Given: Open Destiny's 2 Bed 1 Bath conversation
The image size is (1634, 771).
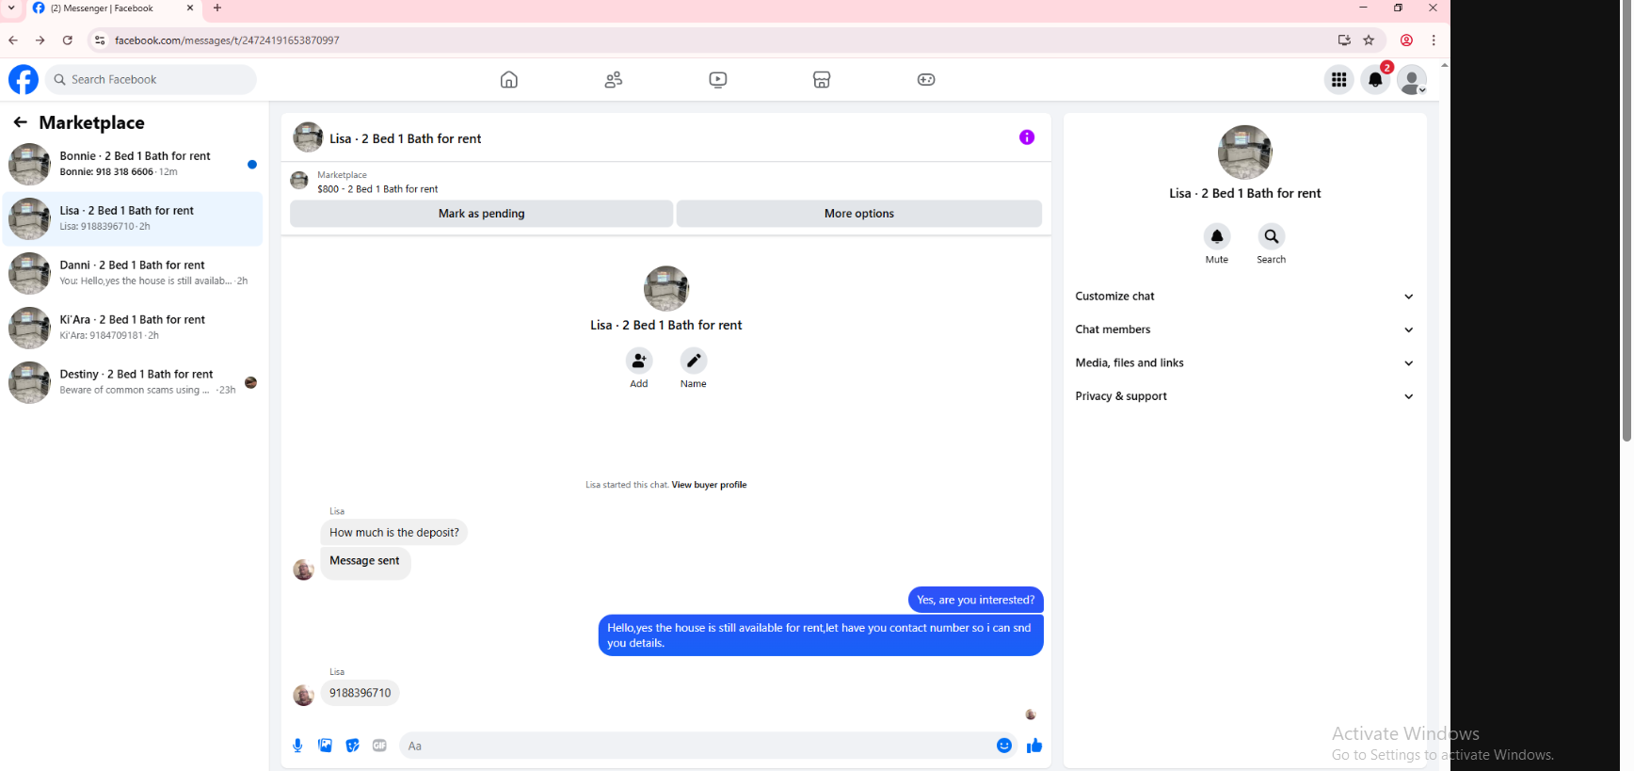Looking at the screenshot, I should (x=133, y=382).
